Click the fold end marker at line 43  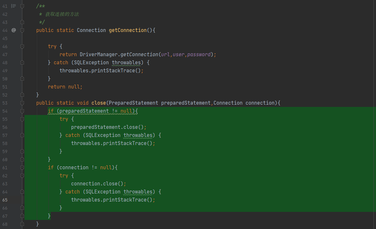point(22,22)
